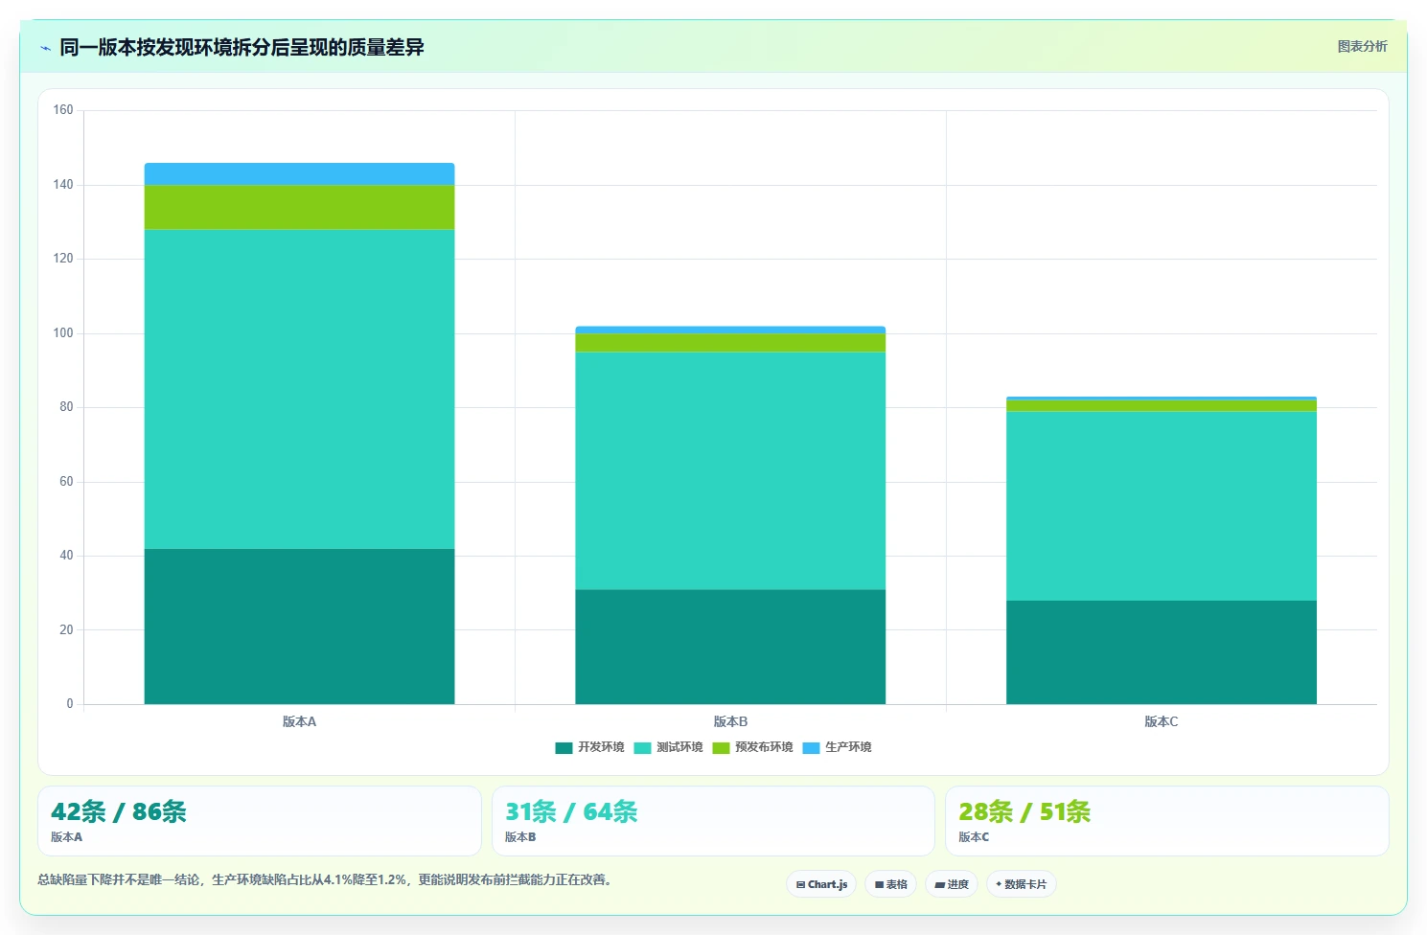This screenshot has height=935, width=1427.
Task: Toggle the 生产环境 legend color box
Action: click(811, 747)
